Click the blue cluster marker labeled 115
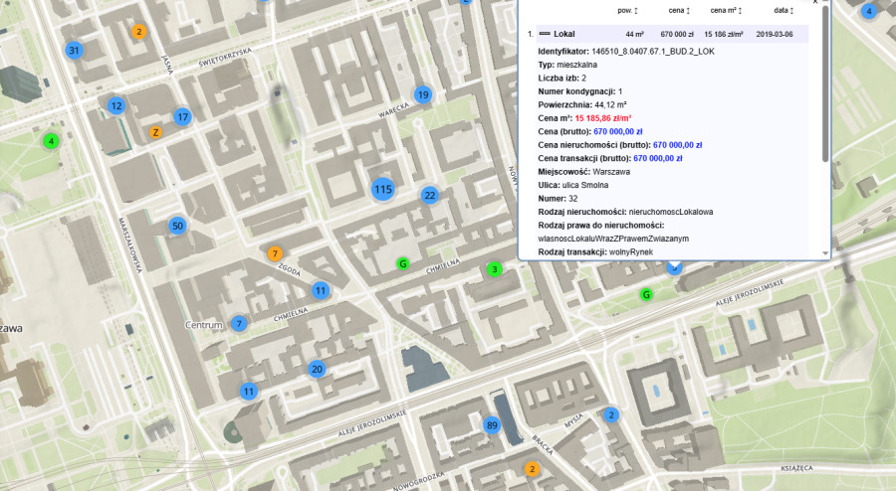Image resolution: width=896 pixels, height=491 pixels. coord(383,188)
